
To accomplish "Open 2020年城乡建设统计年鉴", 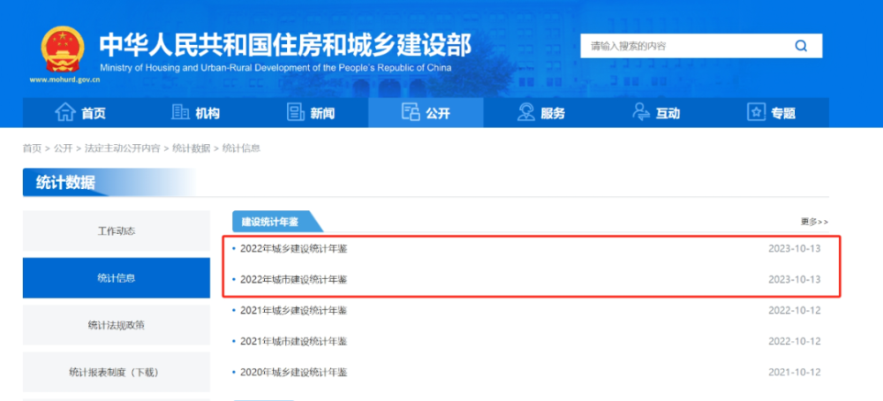I will pyautogui.click(x=293, y=372).
